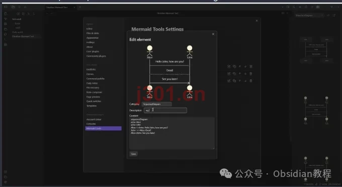Open Editor settings section
This screenshot has height=187, width=342.
click(90, 29)
